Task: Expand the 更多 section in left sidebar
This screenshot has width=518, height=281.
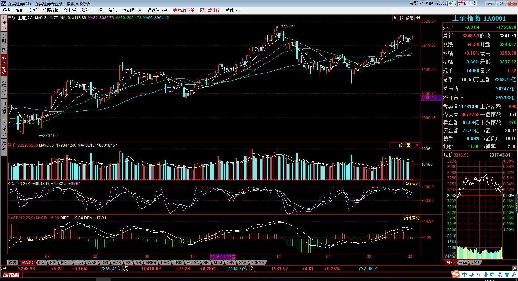Action: (4, 147)
